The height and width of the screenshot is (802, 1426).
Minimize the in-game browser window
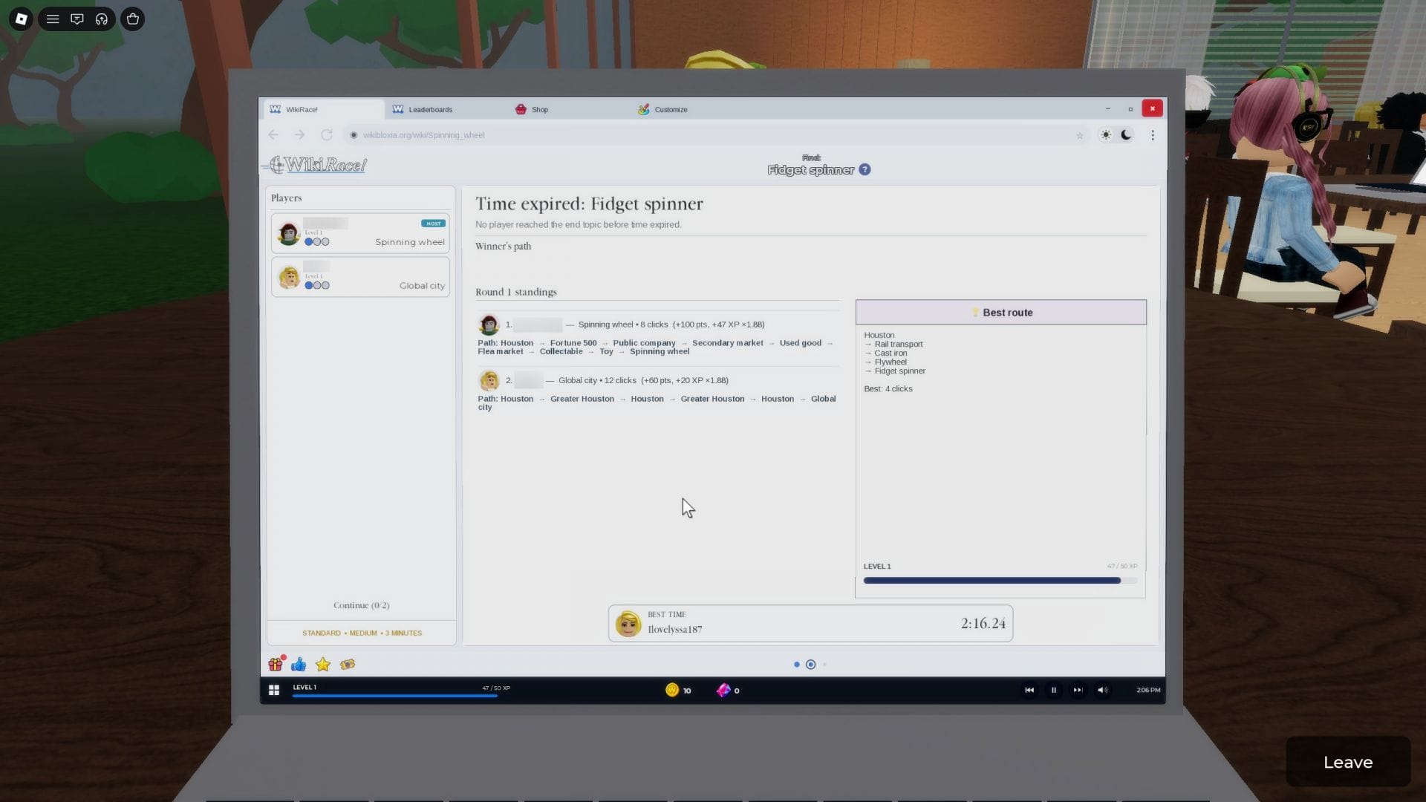pyautogui.click(x=1107, y=108)
